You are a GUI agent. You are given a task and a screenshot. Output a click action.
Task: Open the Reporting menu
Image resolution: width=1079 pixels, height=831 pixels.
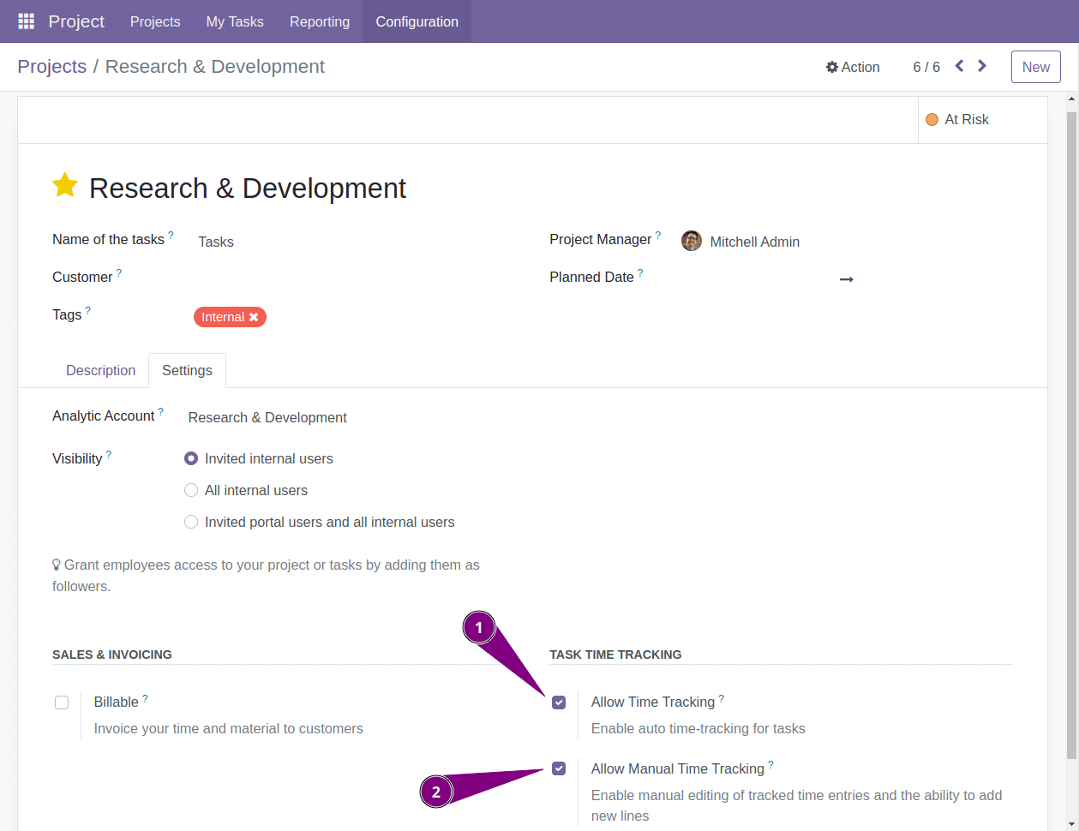pyautogui.click(x=319, y=21)
